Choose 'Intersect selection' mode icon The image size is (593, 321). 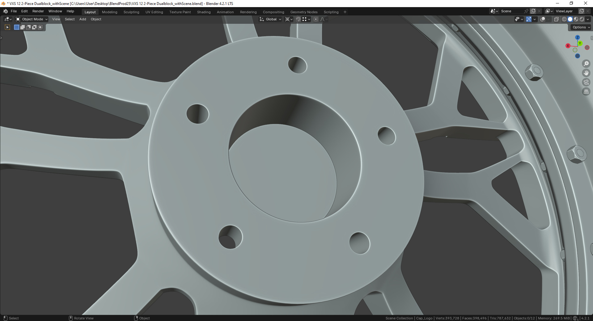pos(40,27)
